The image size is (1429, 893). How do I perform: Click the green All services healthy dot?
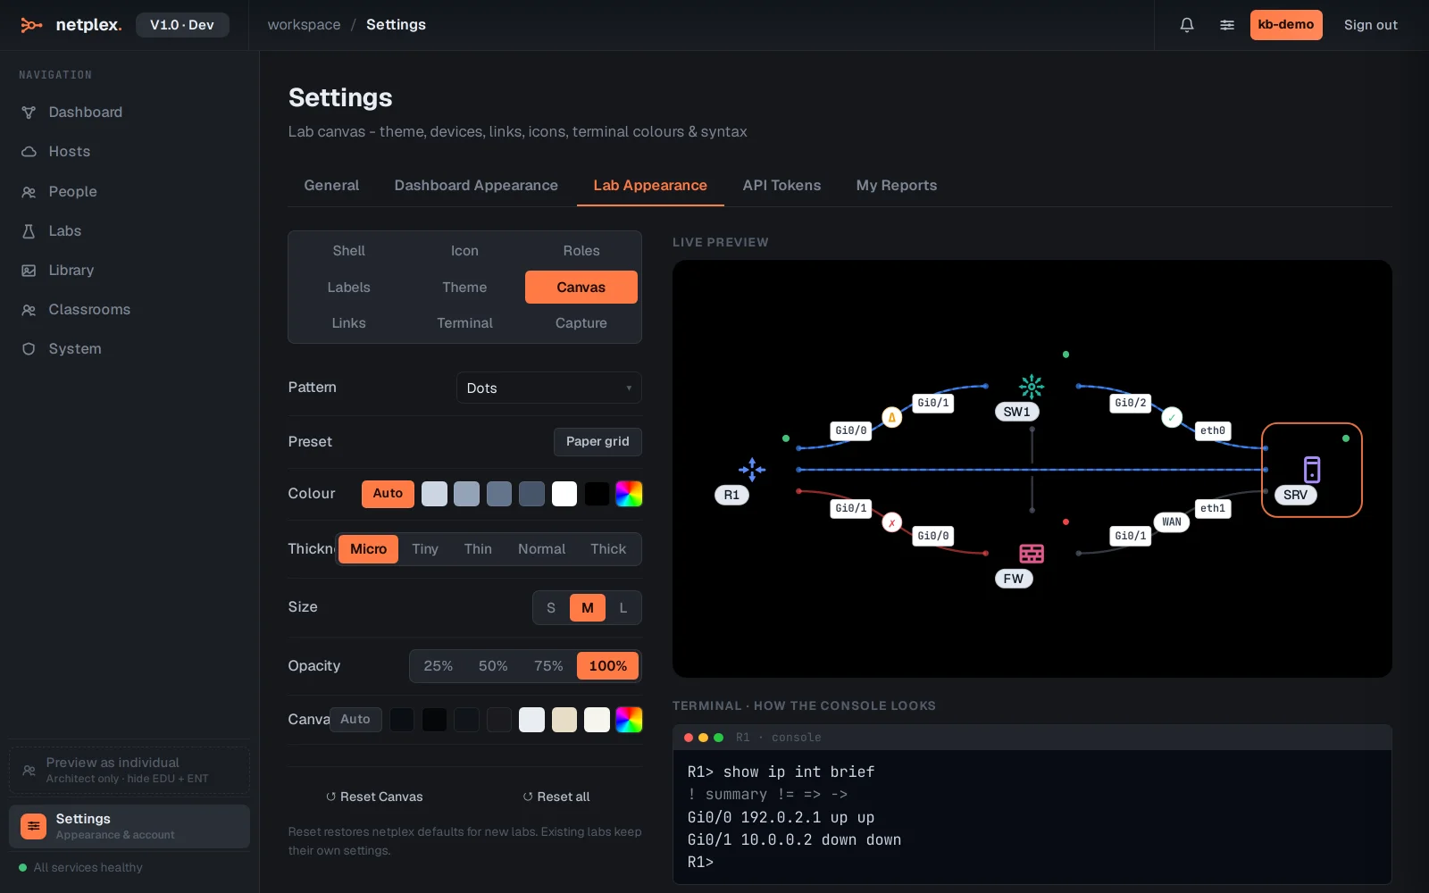tap(23, 867)
